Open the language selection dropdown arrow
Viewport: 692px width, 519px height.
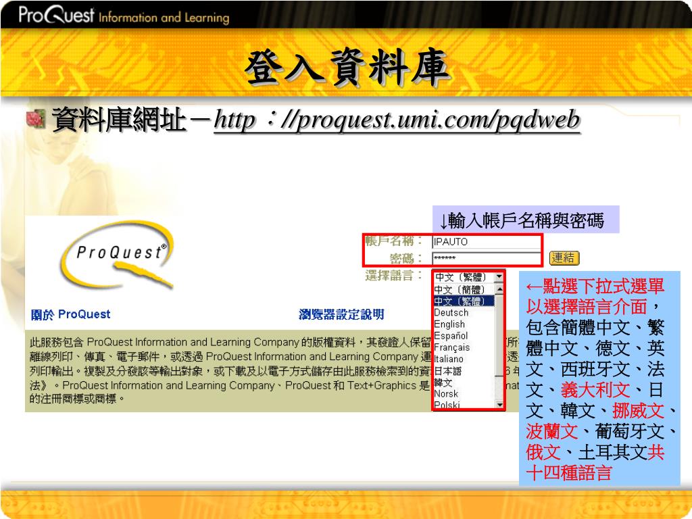pos(499,276)
